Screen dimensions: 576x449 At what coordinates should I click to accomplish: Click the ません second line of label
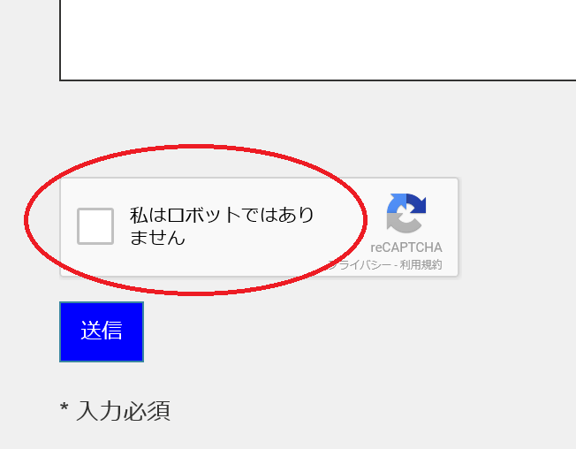click(x=157, y=237)
